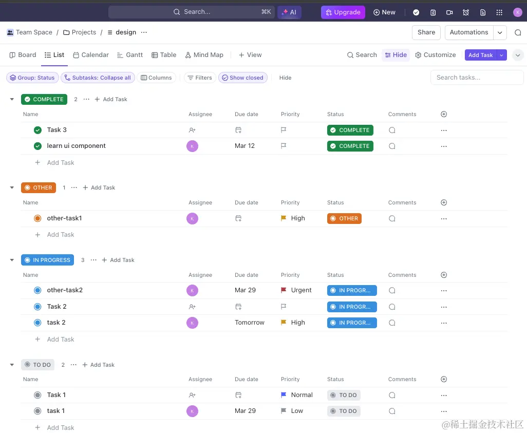Open the quick action check icon in top bar
527x433 pixels.
click(x=416, y=12)
